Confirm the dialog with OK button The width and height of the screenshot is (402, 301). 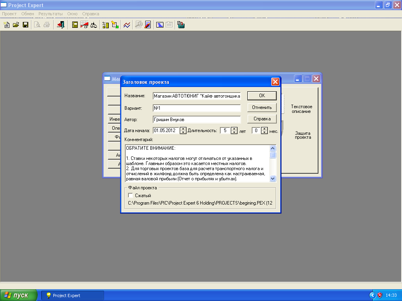point(262,96)
